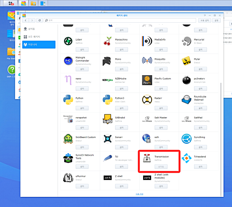Click the package list vertical scrollbar
This screenshot has height=207, width=232.
[x=221, y=139]
